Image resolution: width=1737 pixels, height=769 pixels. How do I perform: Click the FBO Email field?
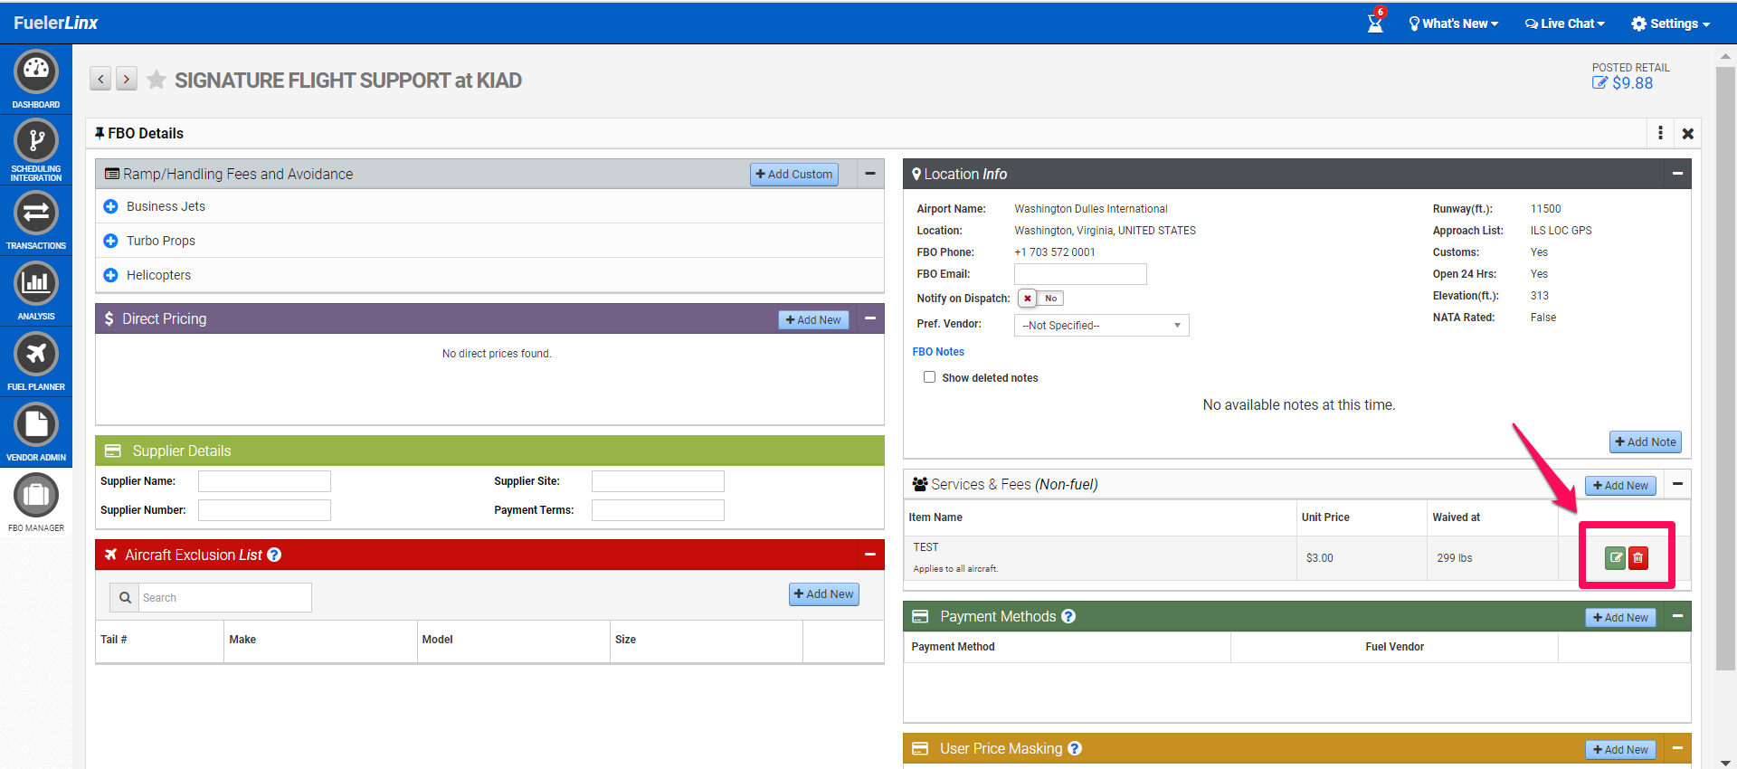[1080, 274]
